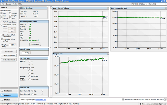Toggle Show Warn & Fault Limit Editors

pos(2,35)
